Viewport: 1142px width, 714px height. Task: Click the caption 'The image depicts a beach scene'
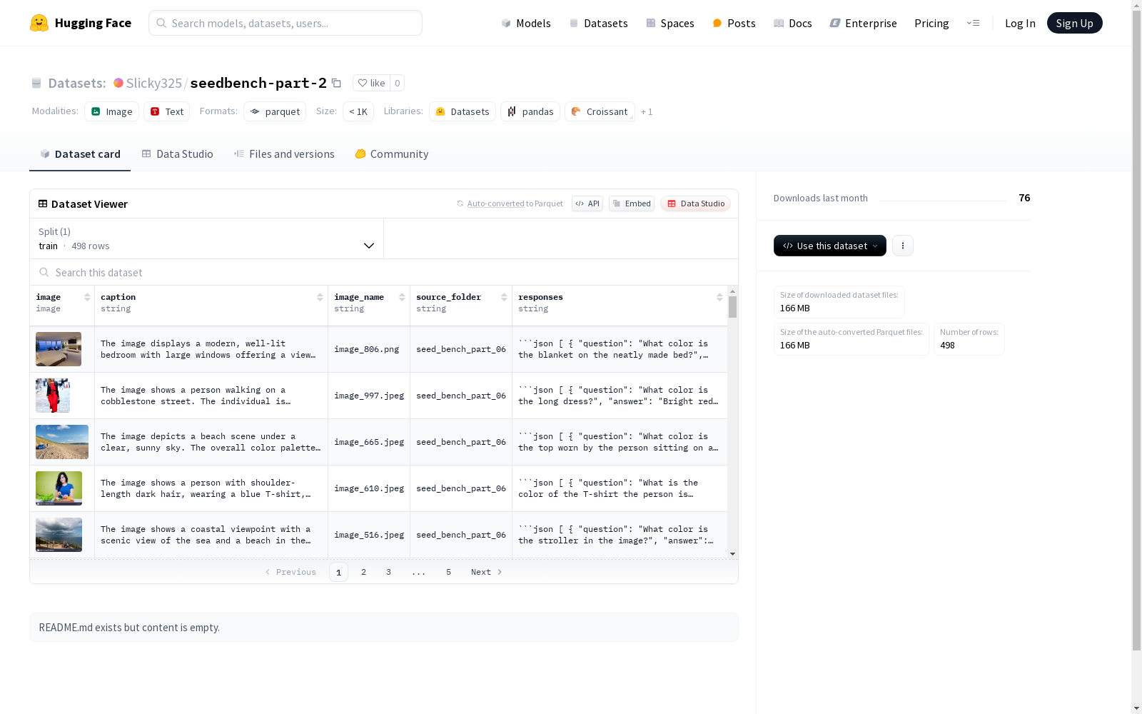click(211, 442)
